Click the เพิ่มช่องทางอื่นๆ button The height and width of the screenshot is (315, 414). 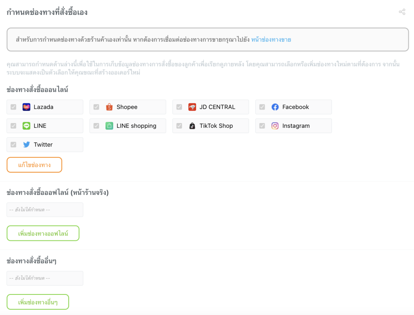tap(38, 302)
